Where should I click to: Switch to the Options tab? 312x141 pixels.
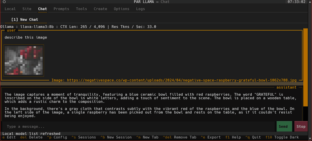point(122,9)
